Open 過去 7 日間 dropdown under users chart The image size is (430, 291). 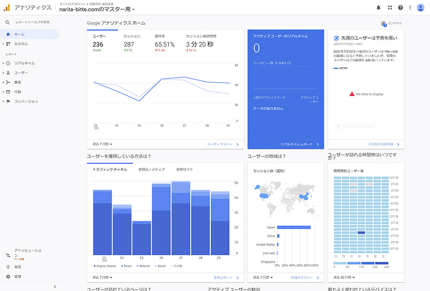[x=102, y=144]
